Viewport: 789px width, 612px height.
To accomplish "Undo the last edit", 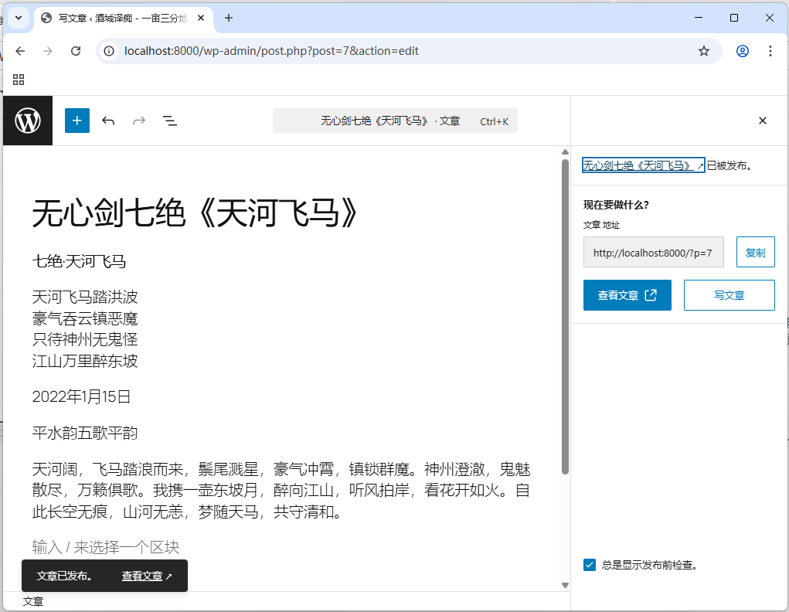I will point(108,121).
